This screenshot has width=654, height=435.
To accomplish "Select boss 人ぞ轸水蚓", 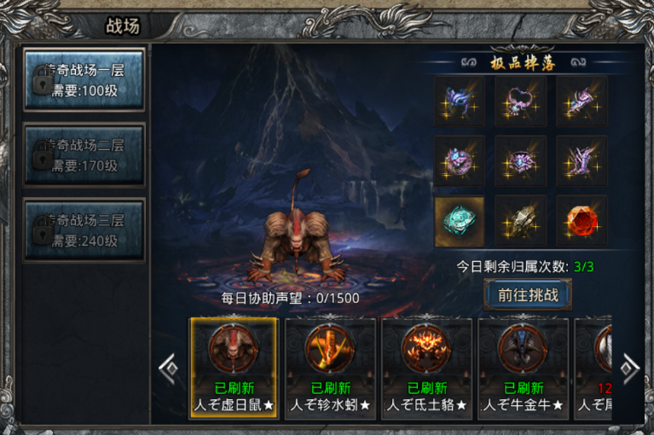I will coord(330,368).
